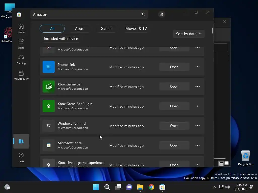Screen dimensions: 258x193
Task: Open Windows Start menu
Action: [x=96, y=187]
